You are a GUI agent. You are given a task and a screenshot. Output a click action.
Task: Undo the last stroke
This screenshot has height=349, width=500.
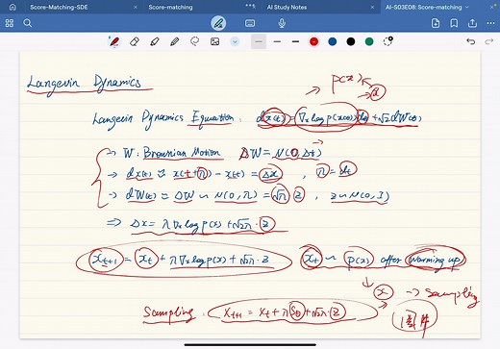pos(471,41)
